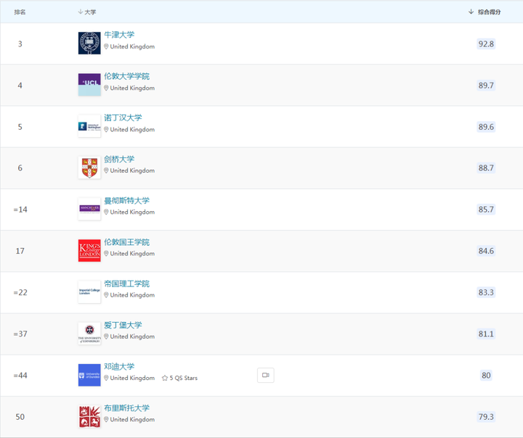Viewport: 523px width, 438px height.
Task: Open the 诺丁汉大学 link
Action: point(123,117)
